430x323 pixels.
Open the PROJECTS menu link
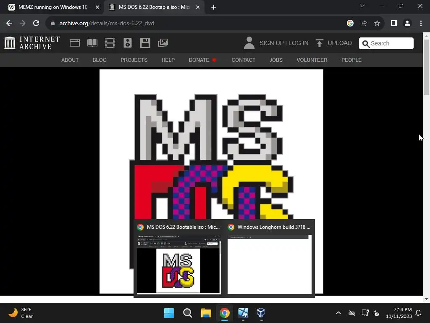(134, 60)
